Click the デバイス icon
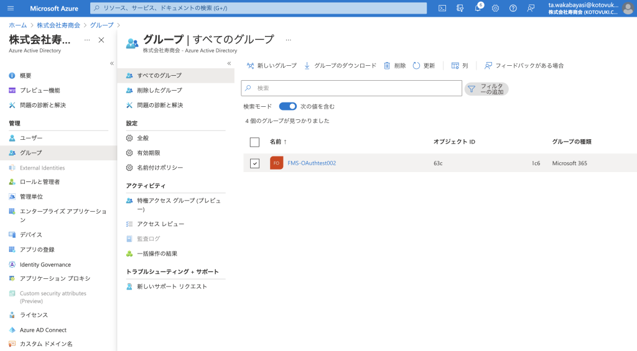Screen dimensions: 637x351 12,235
